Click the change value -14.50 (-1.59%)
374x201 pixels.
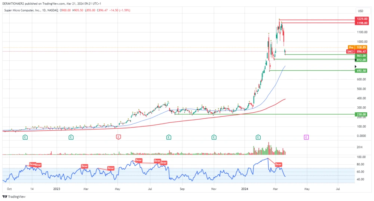tap(120, 10)
